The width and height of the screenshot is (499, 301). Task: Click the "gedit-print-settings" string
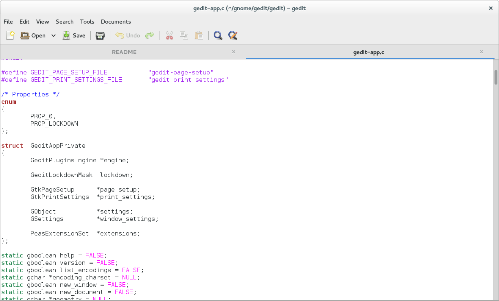point(188,80)
